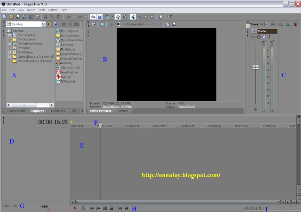
Task: Open the preview Overlays grid dropdown
Action: (x=160, y=24)
